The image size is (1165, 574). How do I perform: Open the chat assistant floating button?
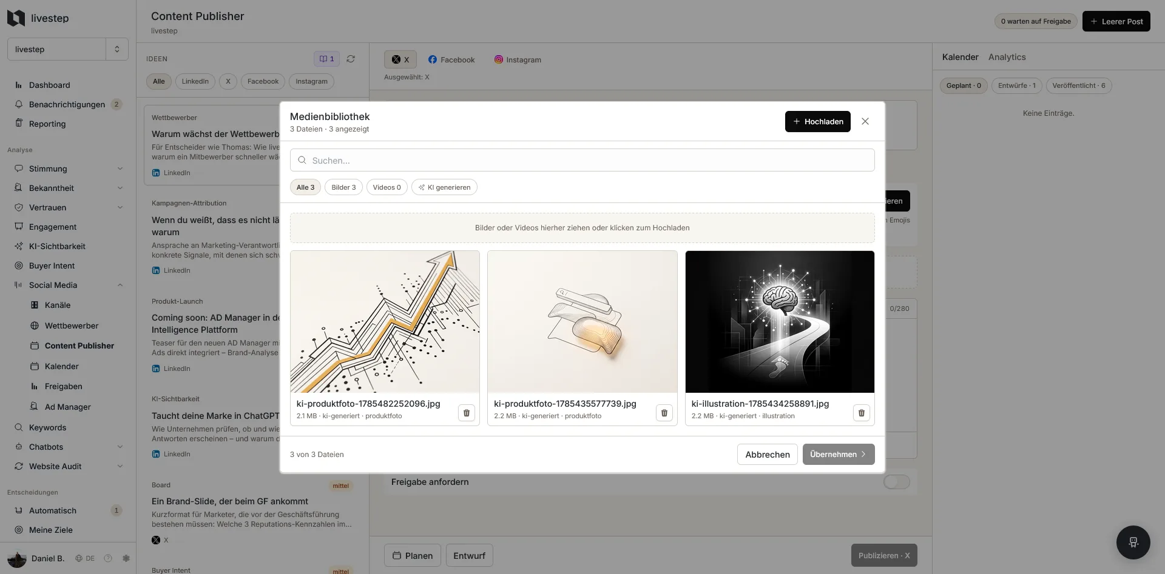point(1133,542)
